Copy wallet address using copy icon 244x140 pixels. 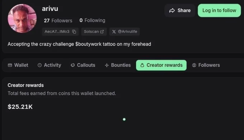[x=74, y=32]
